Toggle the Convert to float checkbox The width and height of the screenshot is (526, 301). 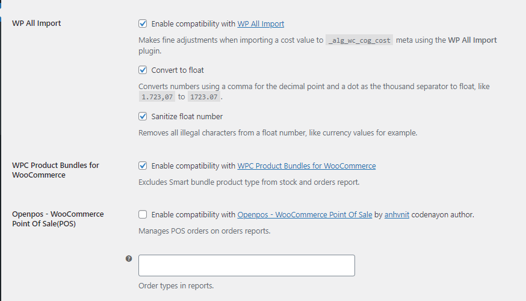click(x=143, y=70)
